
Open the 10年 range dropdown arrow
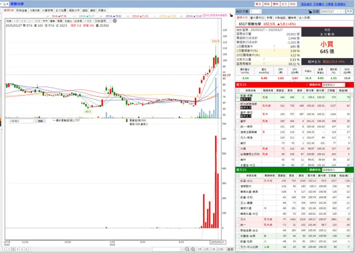225,249
